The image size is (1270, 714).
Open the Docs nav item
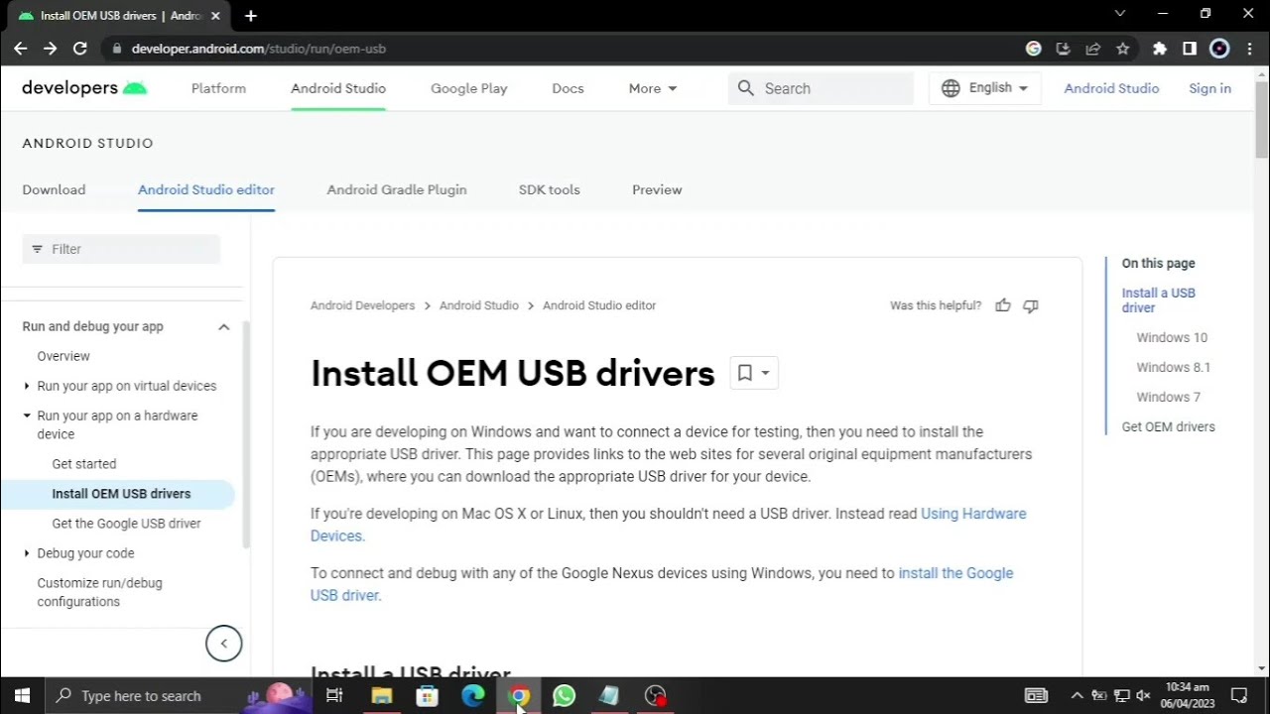(568, 88)
